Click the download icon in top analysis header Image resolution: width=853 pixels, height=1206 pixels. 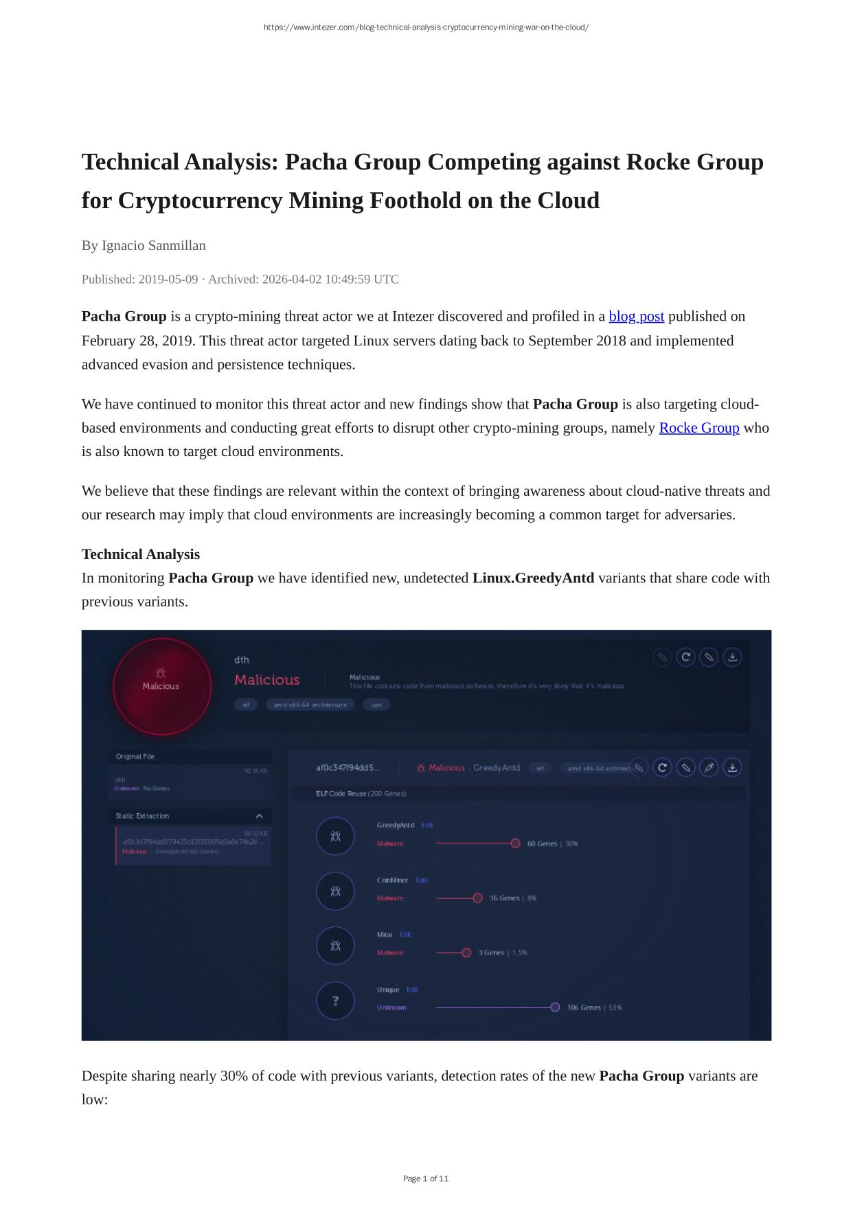point(732,657)
